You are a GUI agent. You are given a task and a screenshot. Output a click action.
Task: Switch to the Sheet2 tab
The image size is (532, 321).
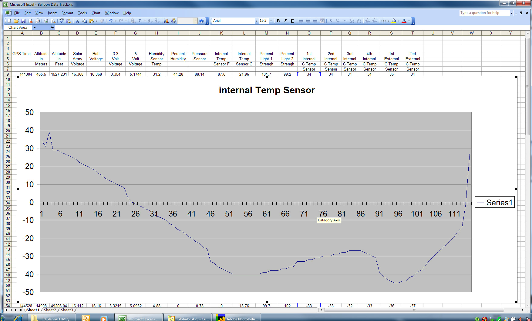[x=50, y=310]
